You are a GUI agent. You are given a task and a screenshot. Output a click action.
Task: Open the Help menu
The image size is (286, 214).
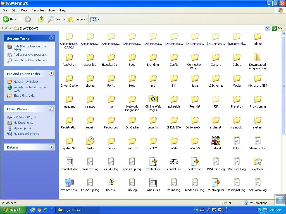point(63,10)
